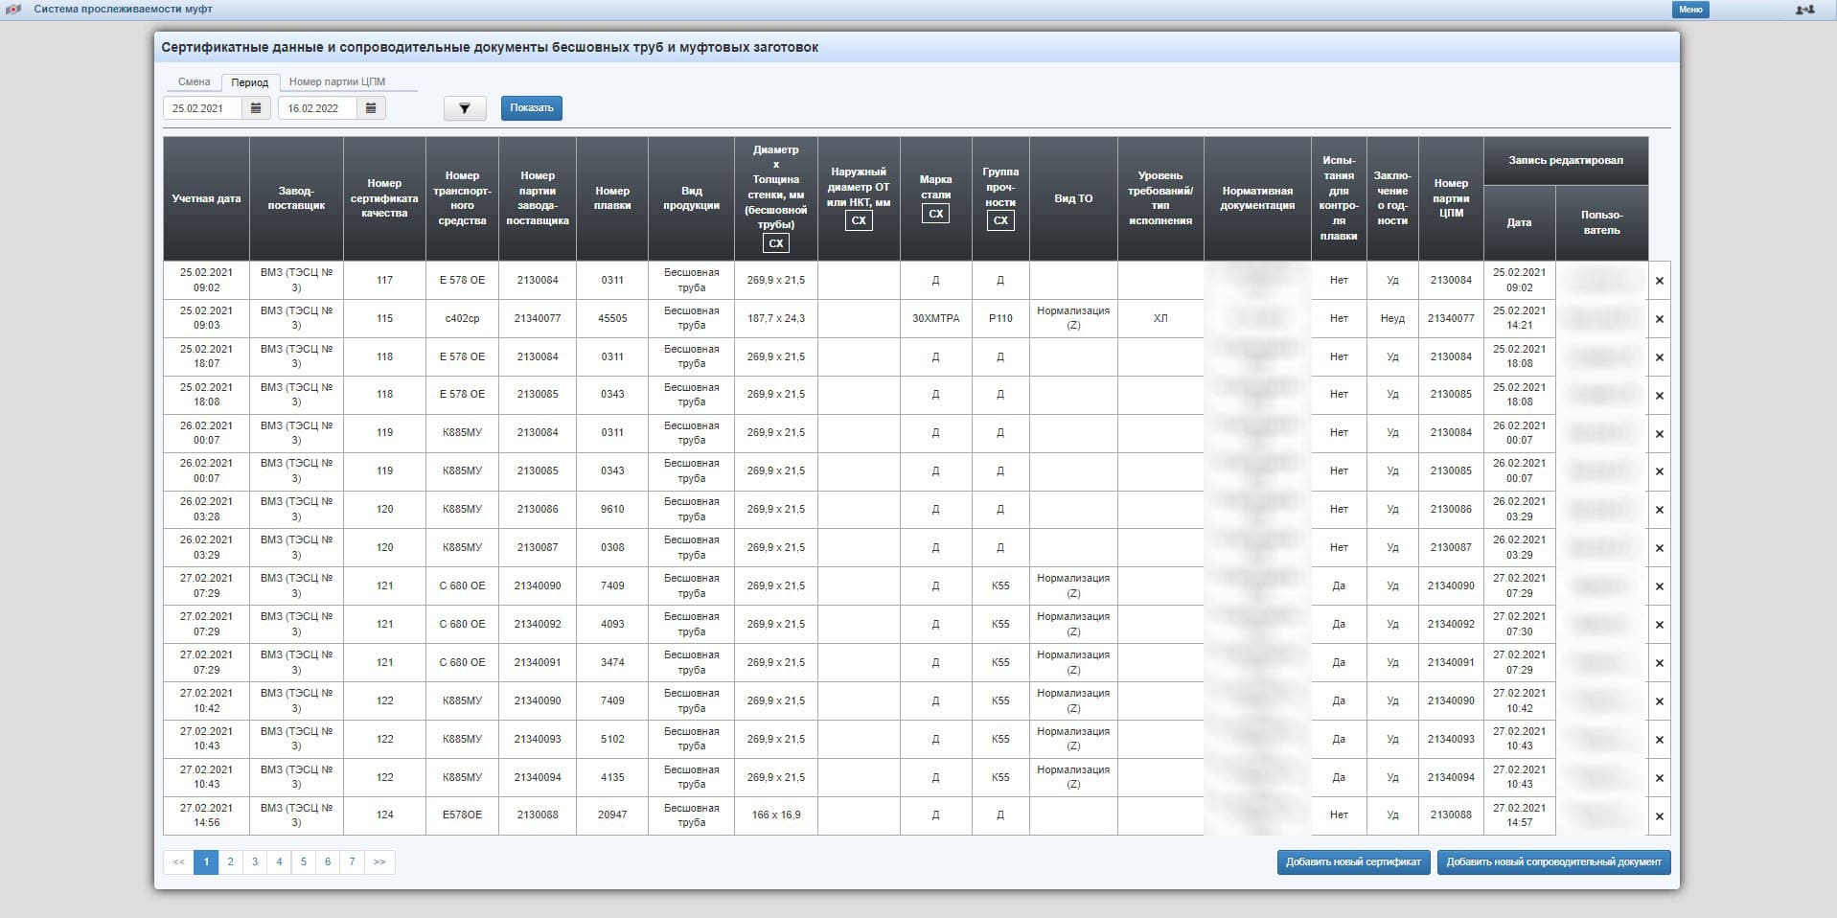
Task: Click the user accounts icon in top right
Action: point(1804,10)
